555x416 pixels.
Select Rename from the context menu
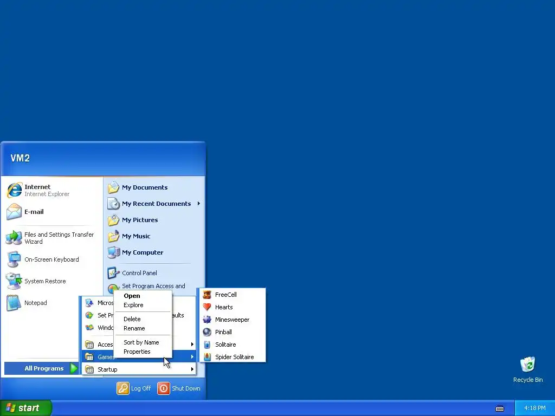tap(143, 328)
